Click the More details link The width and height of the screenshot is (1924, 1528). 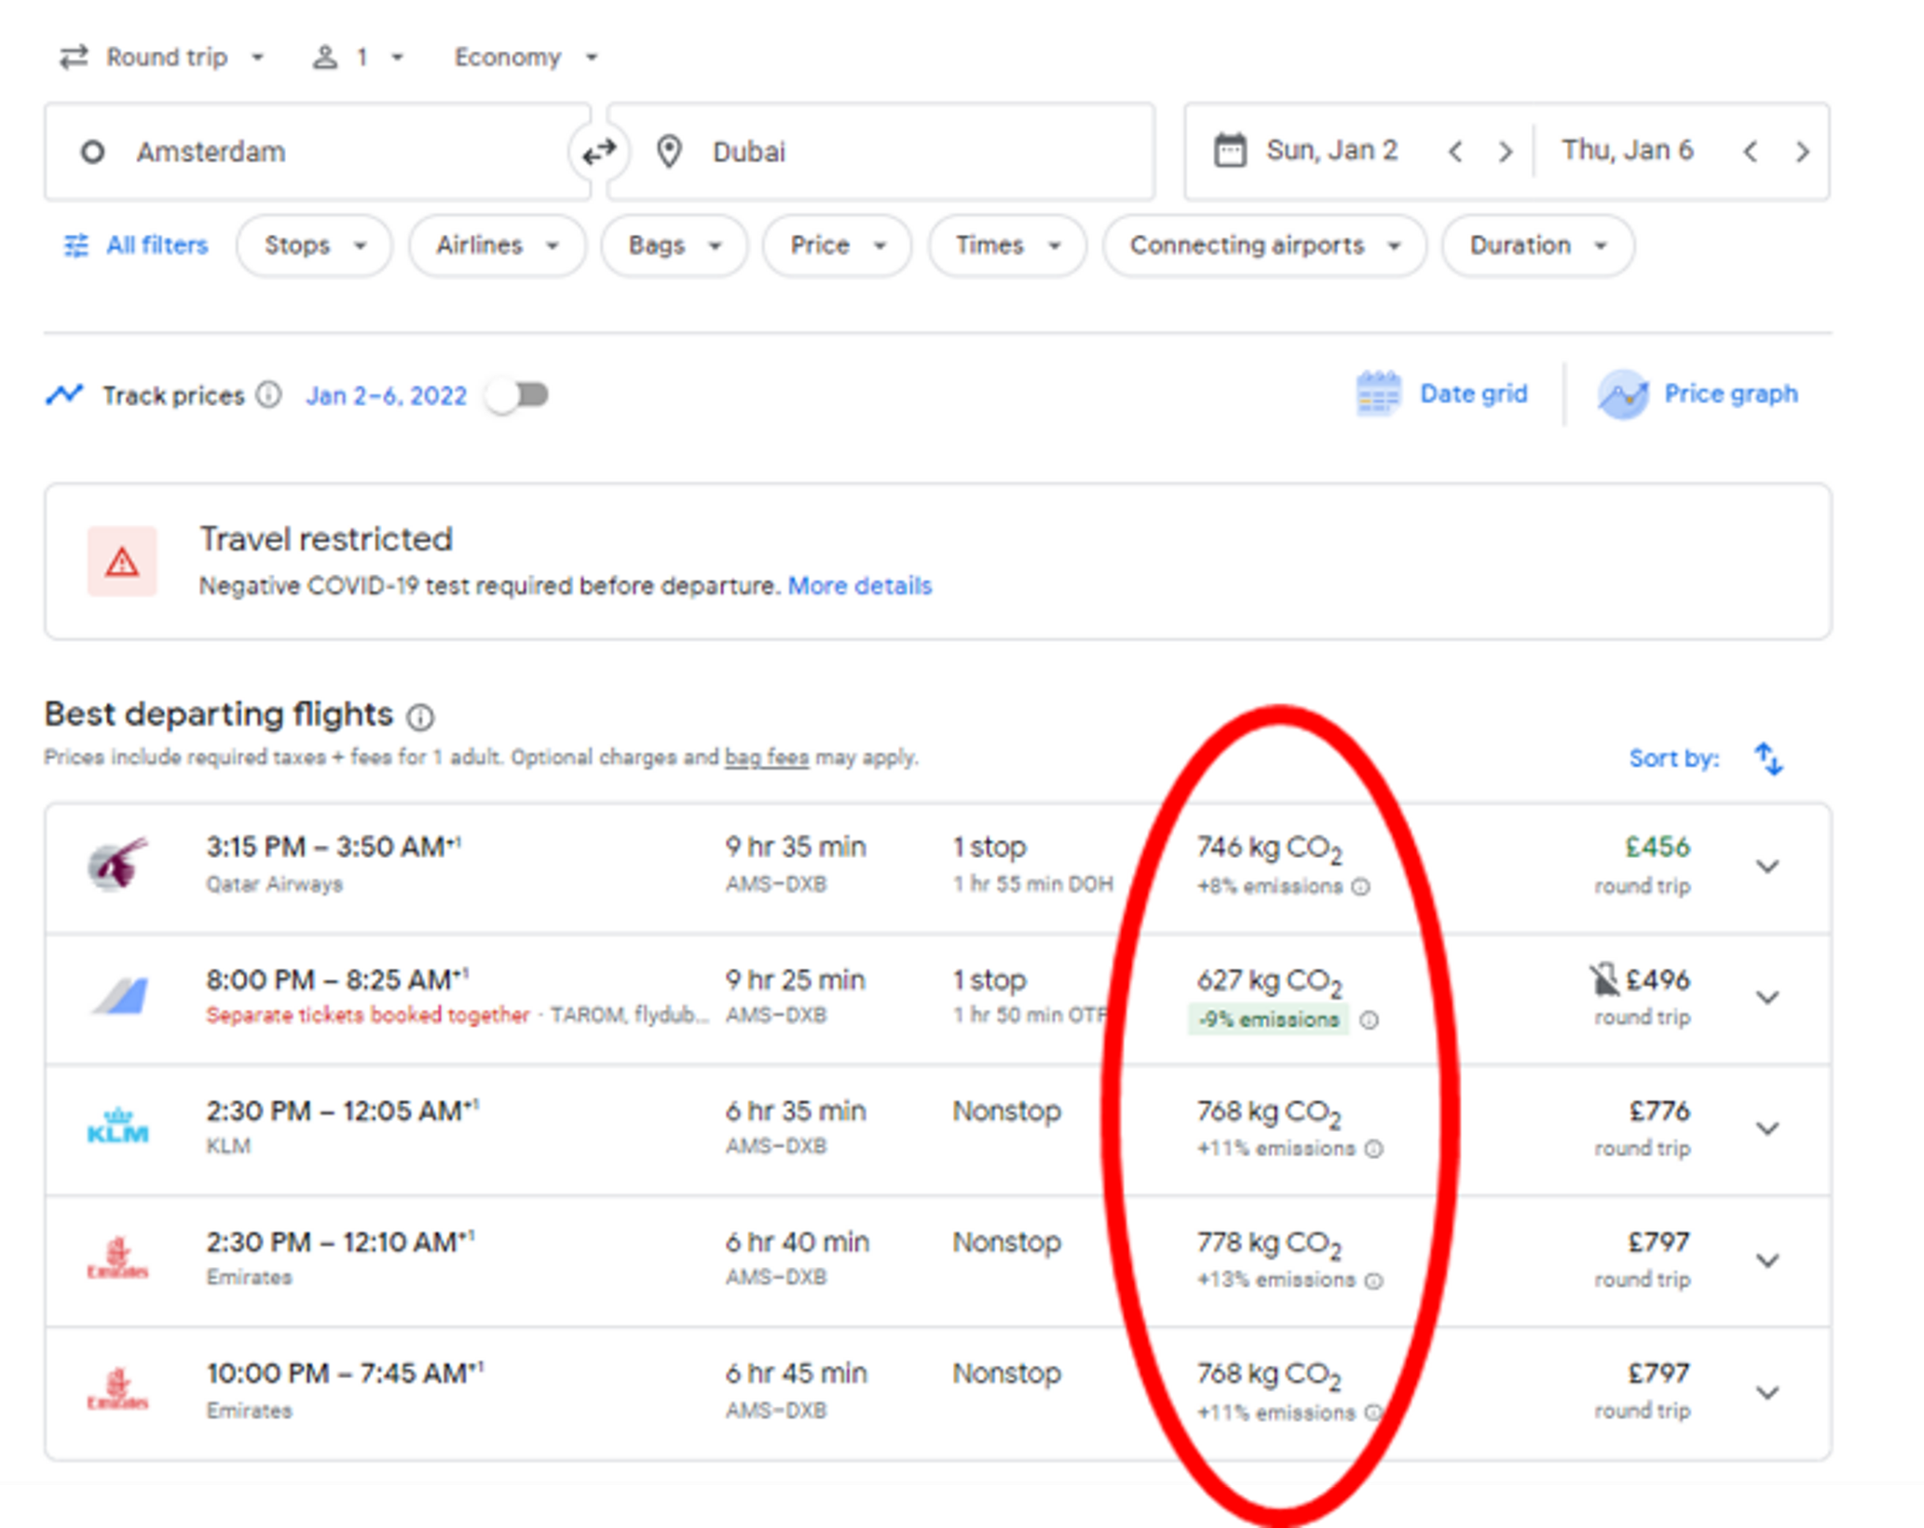[859, 586]
